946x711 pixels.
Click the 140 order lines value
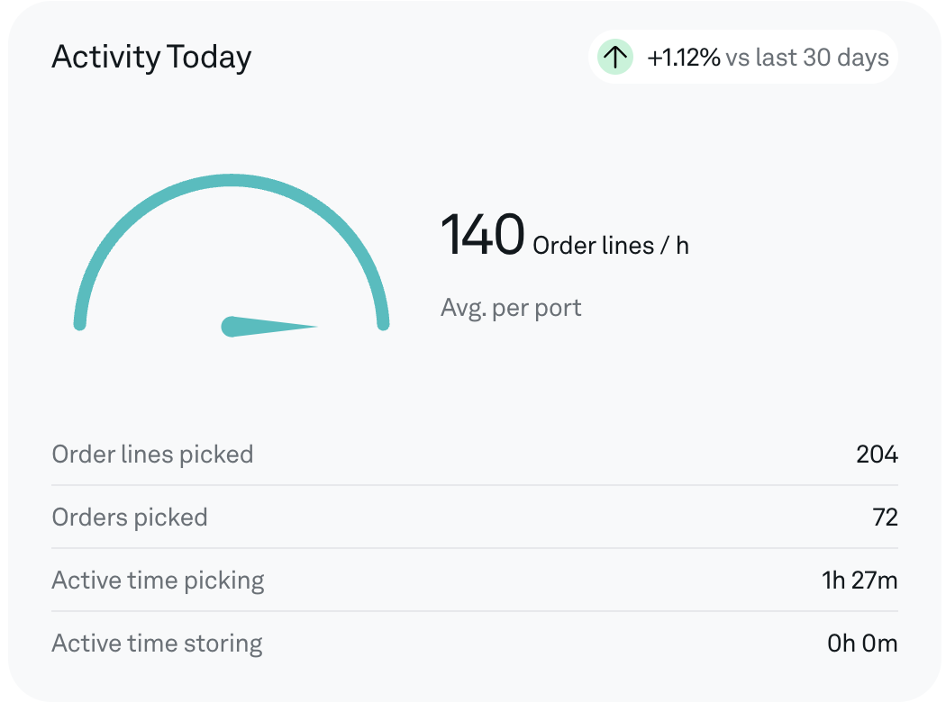coord(482,234)
